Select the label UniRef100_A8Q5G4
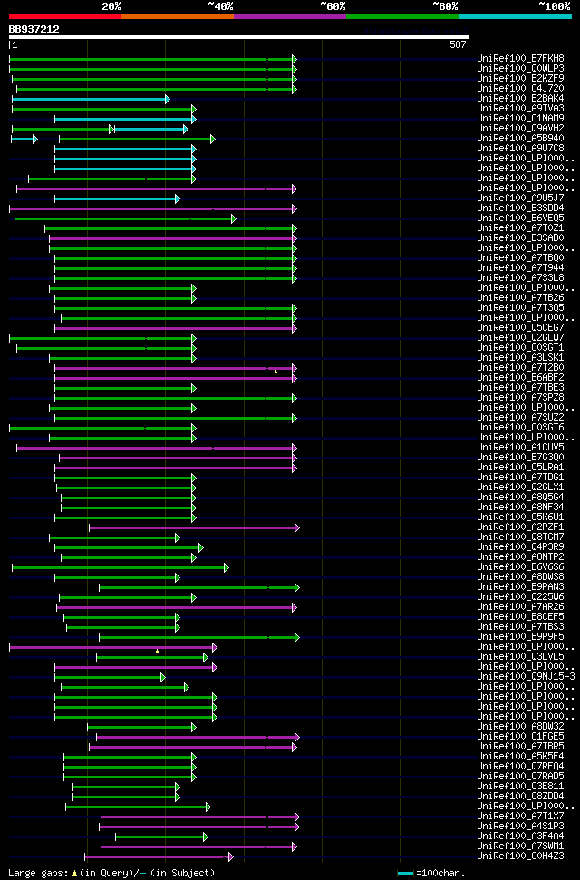This screenshot has width=580, height=880. click(520, 498)
